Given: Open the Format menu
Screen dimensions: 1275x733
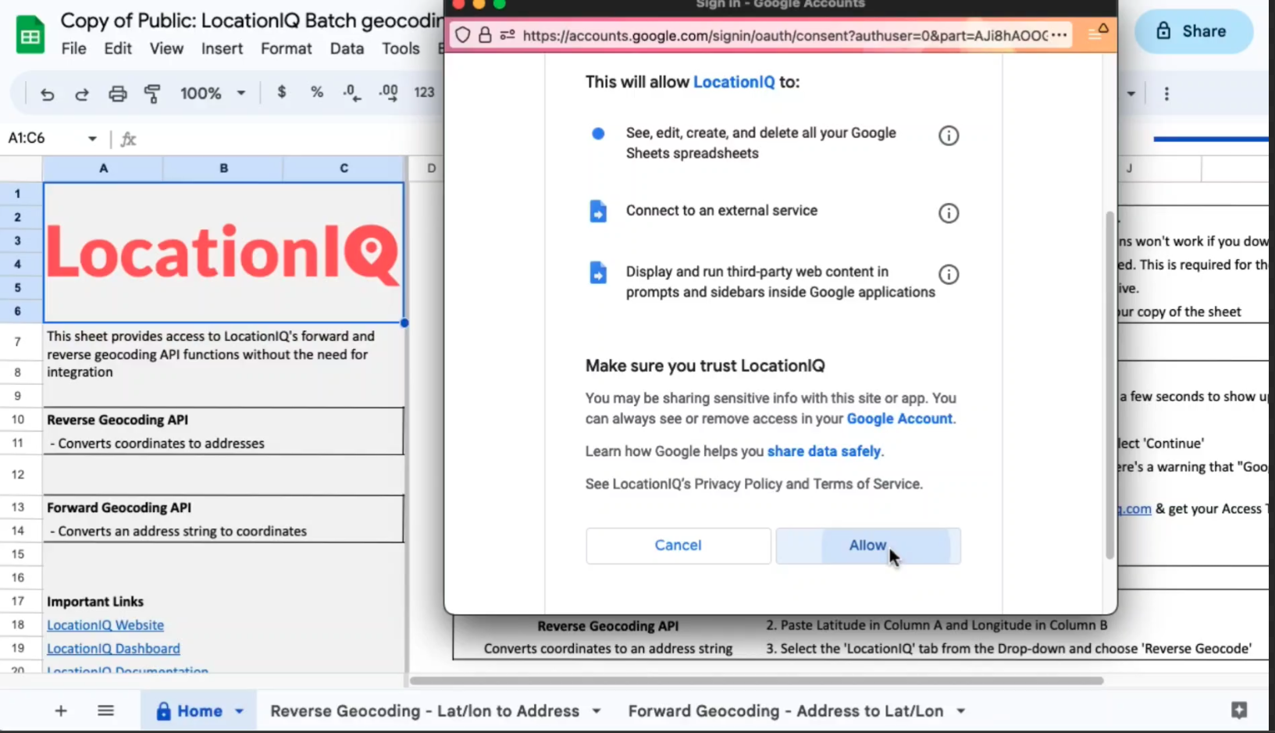Looking at the screenshot, I should [286, 48].
